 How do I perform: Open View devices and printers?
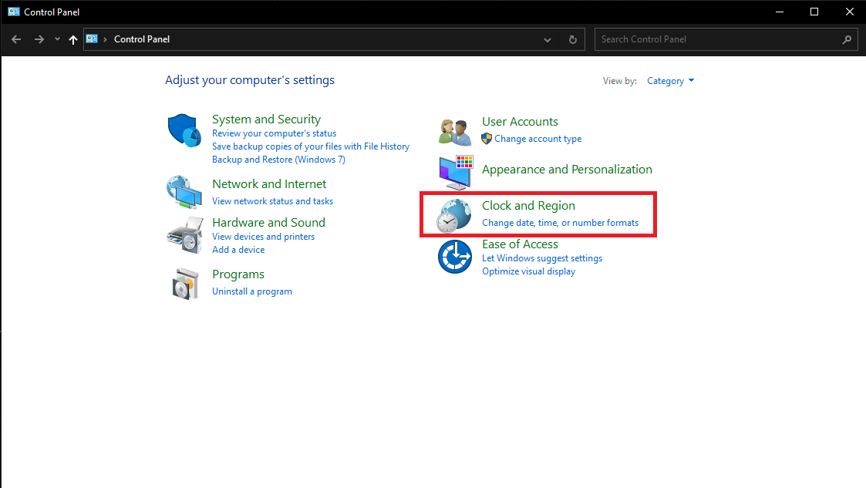264,236
